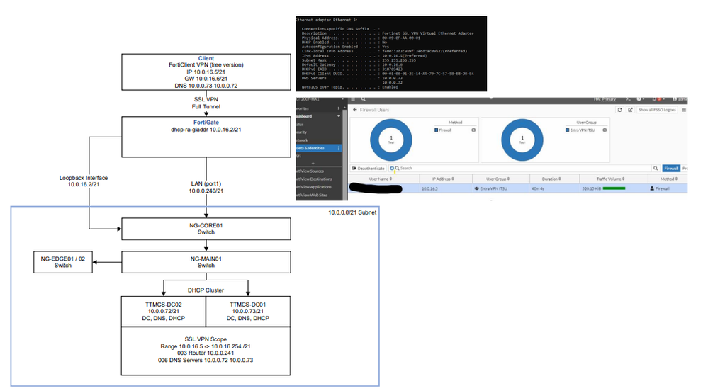
Task: Click the Firewall method person icon in the row
Action: click(x=652, y=188)
